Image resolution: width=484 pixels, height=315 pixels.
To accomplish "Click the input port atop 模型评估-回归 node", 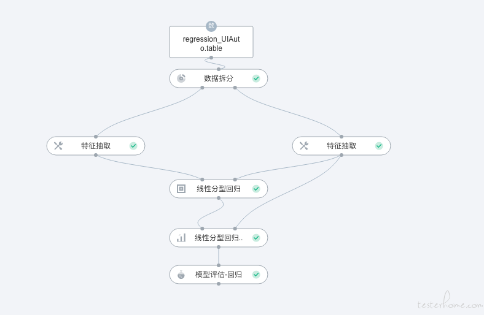I will [x=219, y=265].
